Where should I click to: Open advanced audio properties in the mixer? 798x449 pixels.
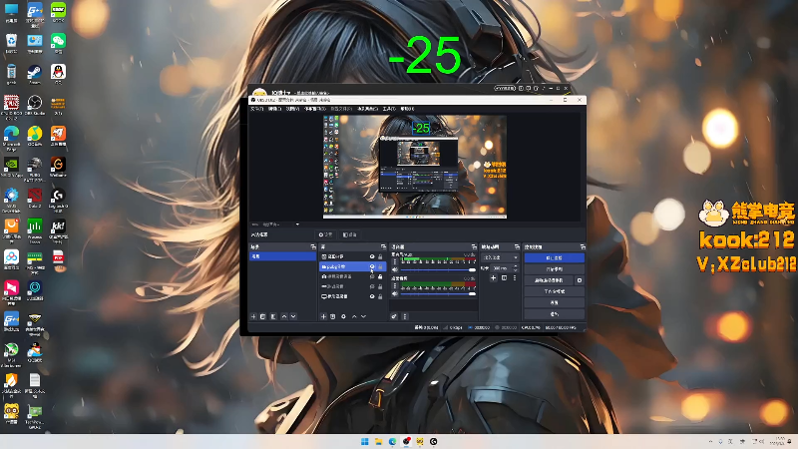394,316
